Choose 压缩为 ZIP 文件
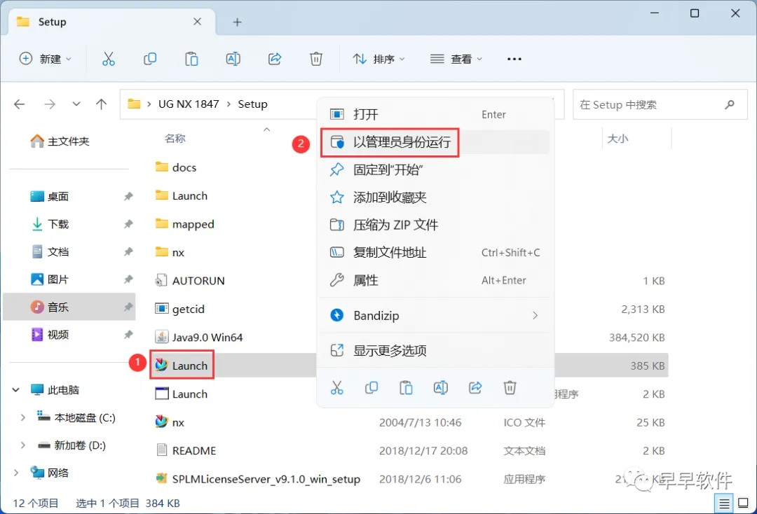This screenshot has height=514, width=757. 435,225
